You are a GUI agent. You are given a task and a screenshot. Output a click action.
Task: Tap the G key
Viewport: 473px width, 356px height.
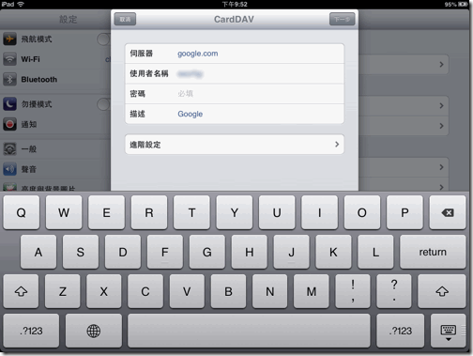click(207, 252)
